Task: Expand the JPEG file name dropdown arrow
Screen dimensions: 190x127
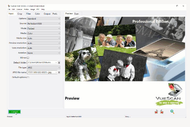Action: pos(56,72)
